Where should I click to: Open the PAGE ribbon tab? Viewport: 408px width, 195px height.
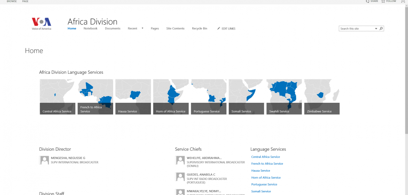pyautogui.click(x=25, y=1)
